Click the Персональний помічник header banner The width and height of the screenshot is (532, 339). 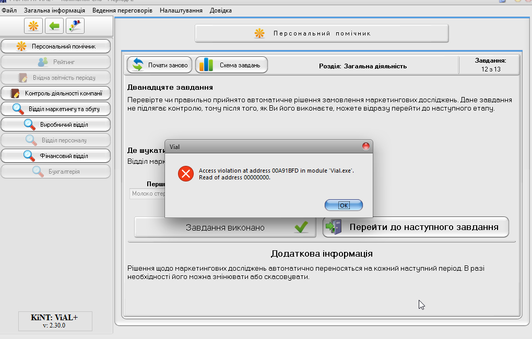point(322,33)
